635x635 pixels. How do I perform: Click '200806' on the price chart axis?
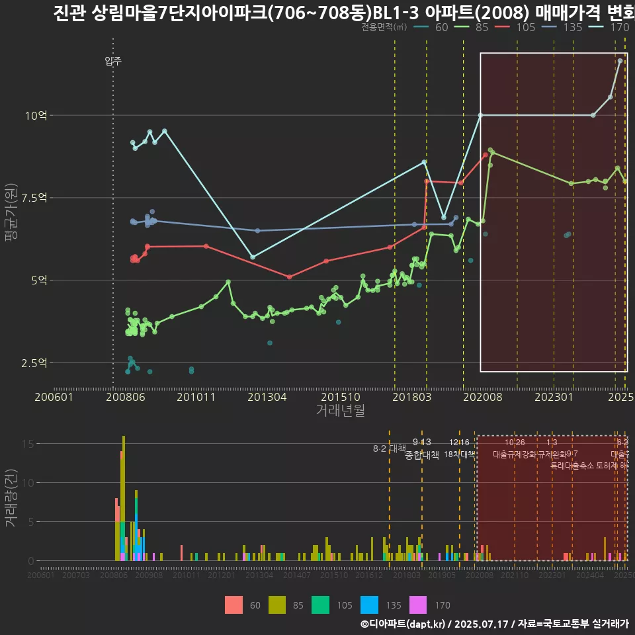(x=126, y=397)
